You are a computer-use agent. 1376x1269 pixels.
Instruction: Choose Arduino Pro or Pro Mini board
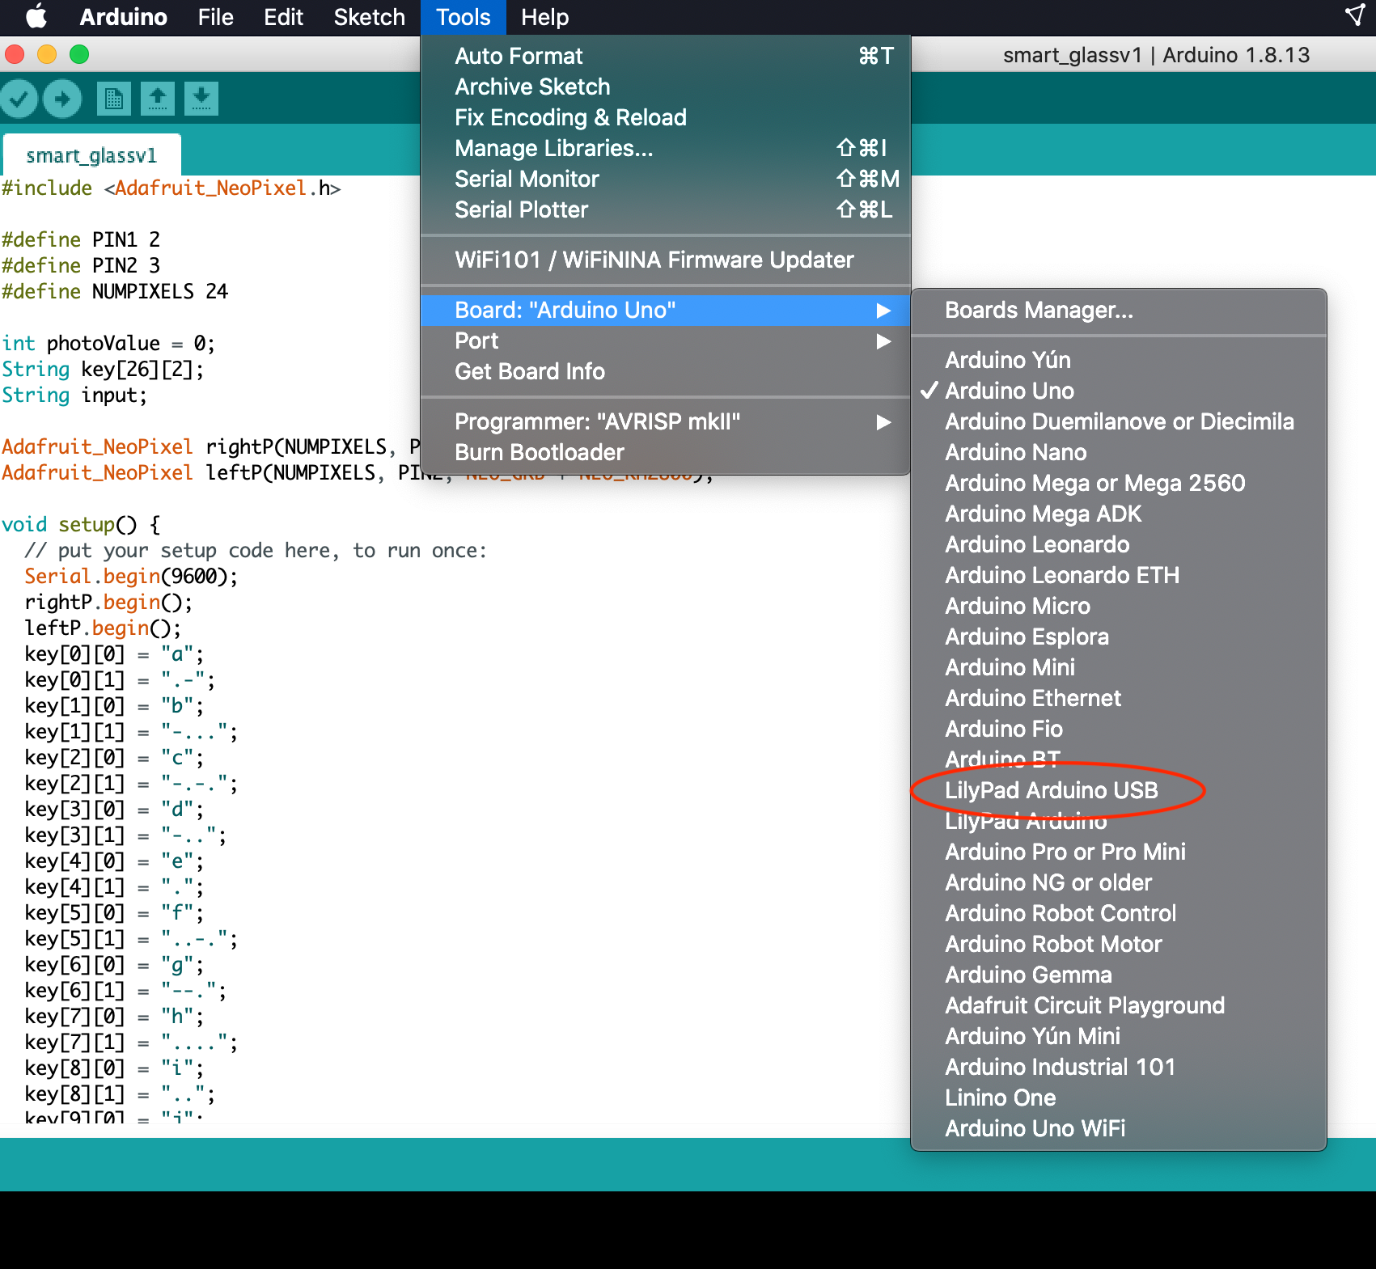[1119, 852]
